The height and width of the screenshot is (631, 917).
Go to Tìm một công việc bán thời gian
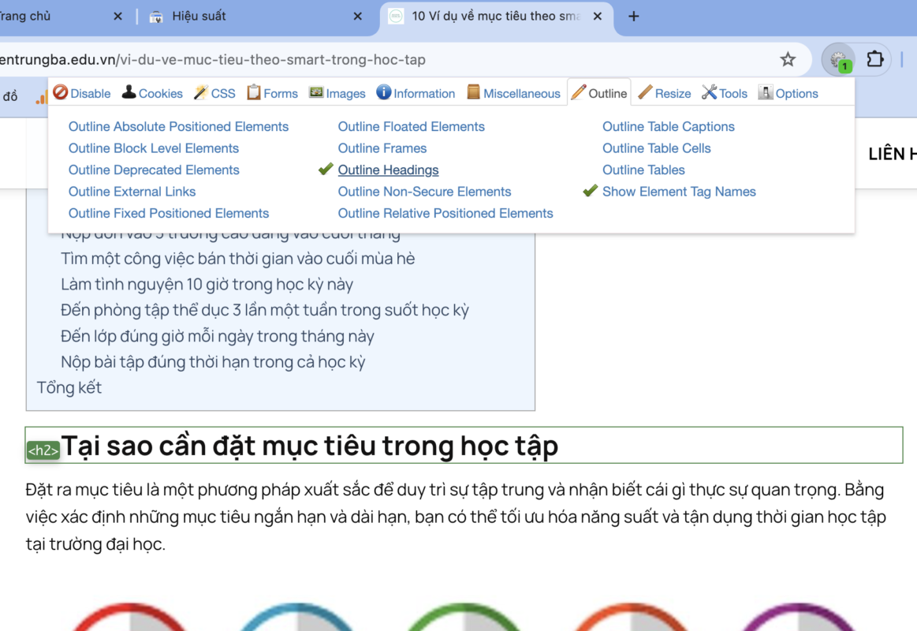tap(237, 259)
